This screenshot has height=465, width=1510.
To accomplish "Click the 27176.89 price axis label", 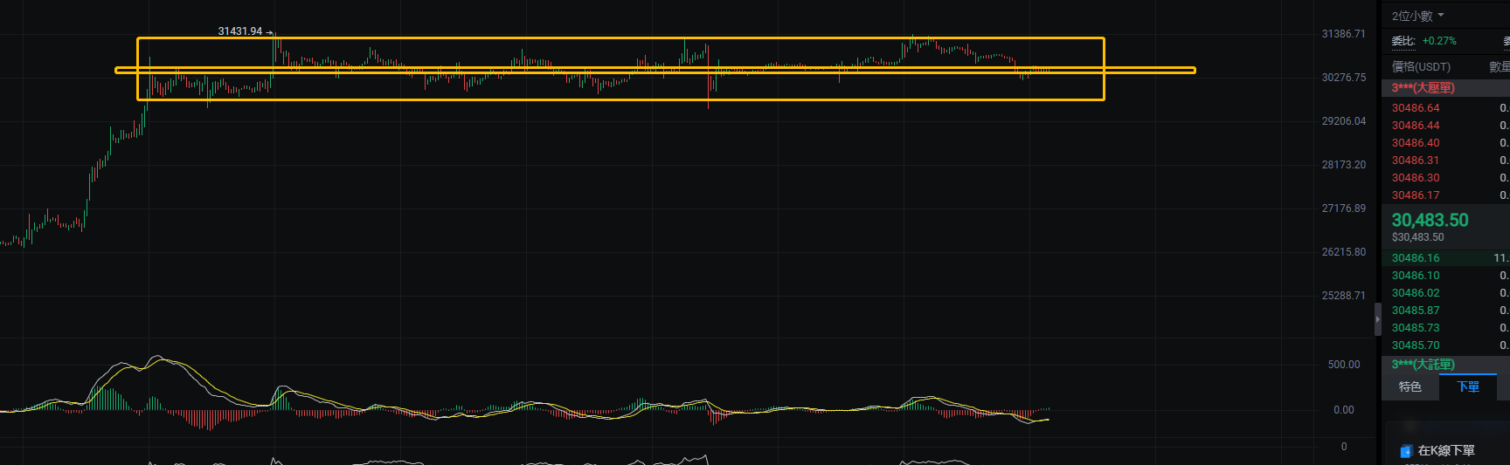I will pyautogui.click(x=1343, y=209).
